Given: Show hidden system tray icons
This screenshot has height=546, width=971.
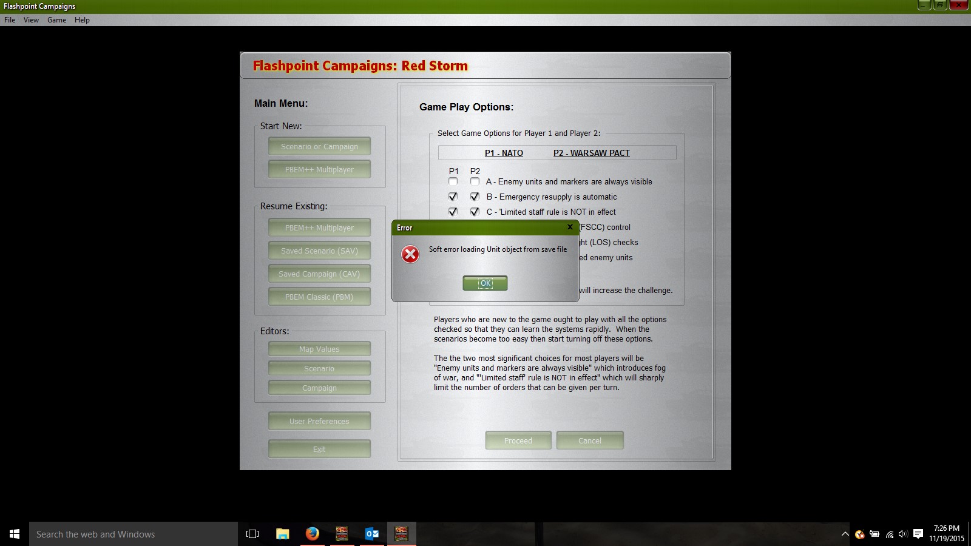Looking at the screenshot, I should click(x=845, y=534).
